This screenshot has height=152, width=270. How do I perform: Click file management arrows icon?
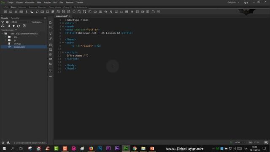(x=51, y=27)
